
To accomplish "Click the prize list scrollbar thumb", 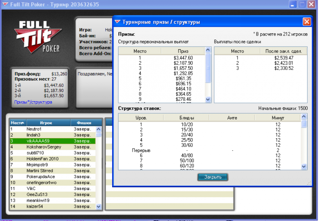I will click(x=208, y=68).
